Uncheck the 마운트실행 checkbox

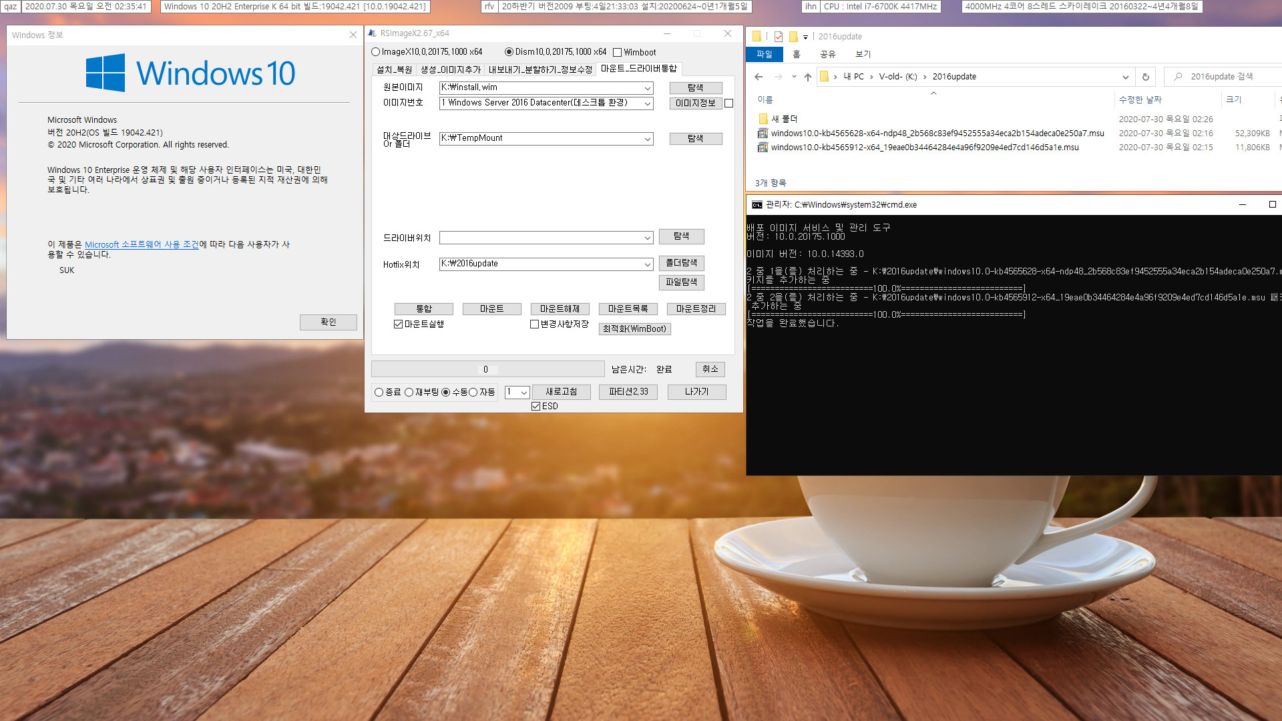click(399, 324)
